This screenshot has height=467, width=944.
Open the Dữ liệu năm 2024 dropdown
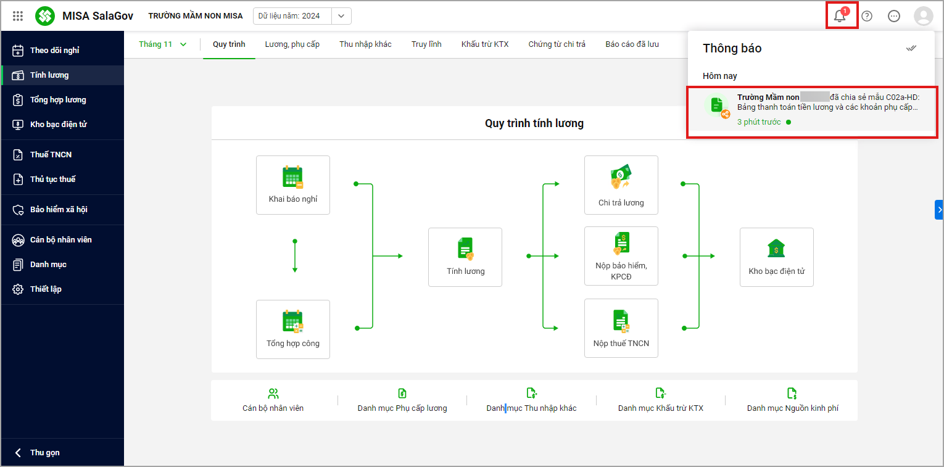pos(341,16)
